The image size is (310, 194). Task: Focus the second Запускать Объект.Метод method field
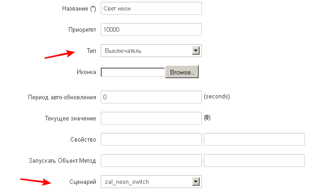(x=254, y=160)
